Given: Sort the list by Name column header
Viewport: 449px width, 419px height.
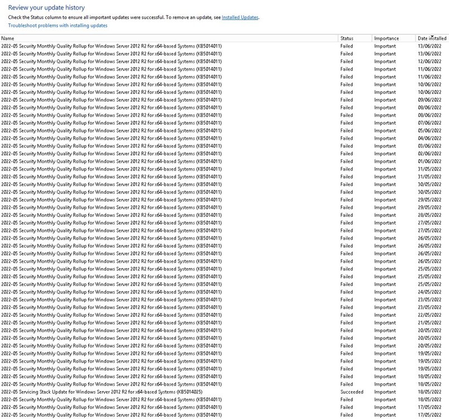Looking at the screenshot, I should tap(169, 38).
